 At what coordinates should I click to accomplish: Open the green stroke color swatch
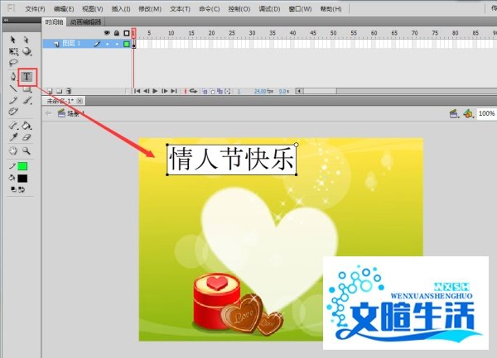[22, 166]
